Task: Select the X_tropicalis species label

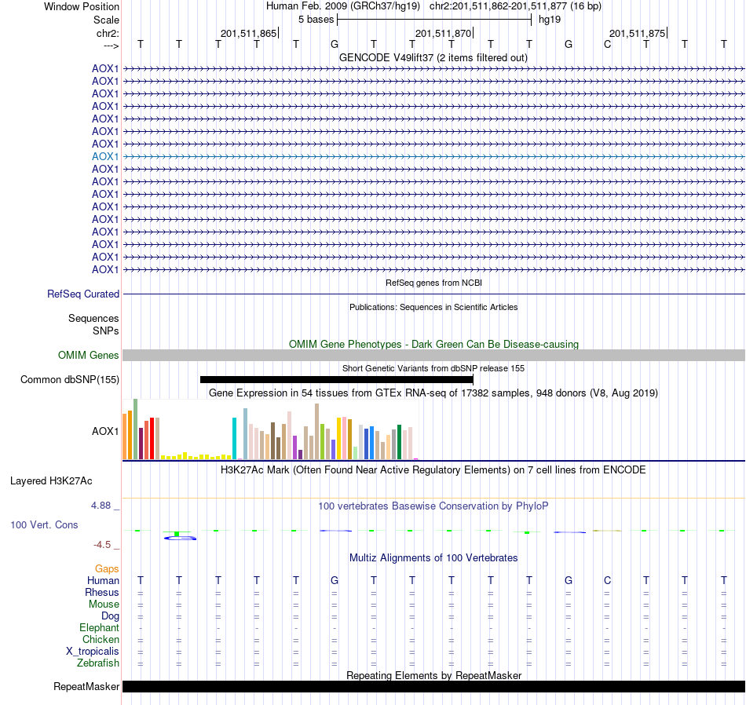Action: 93,652
